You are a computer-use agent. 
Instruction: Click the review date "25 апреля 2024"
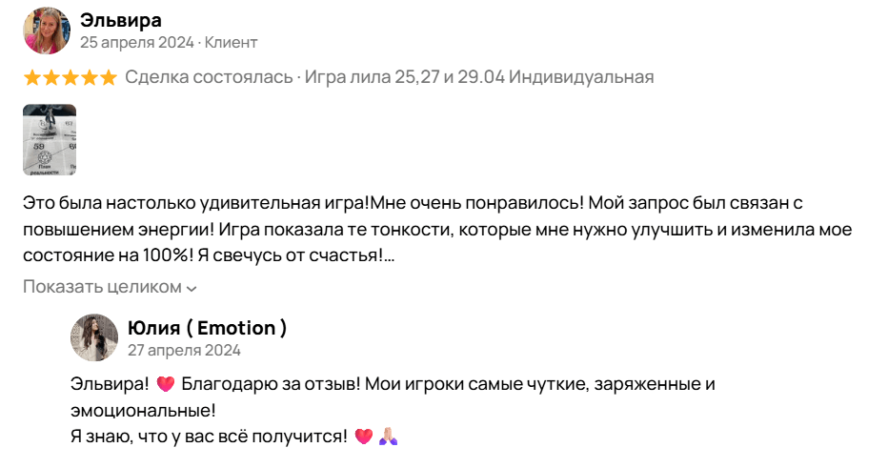click(135, 43)
